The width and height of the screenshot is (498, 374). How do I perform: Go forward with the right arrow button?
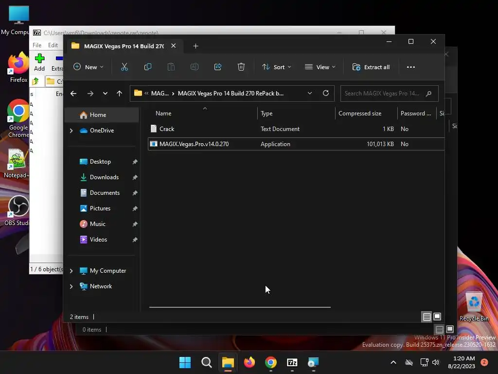click(90, 93)
